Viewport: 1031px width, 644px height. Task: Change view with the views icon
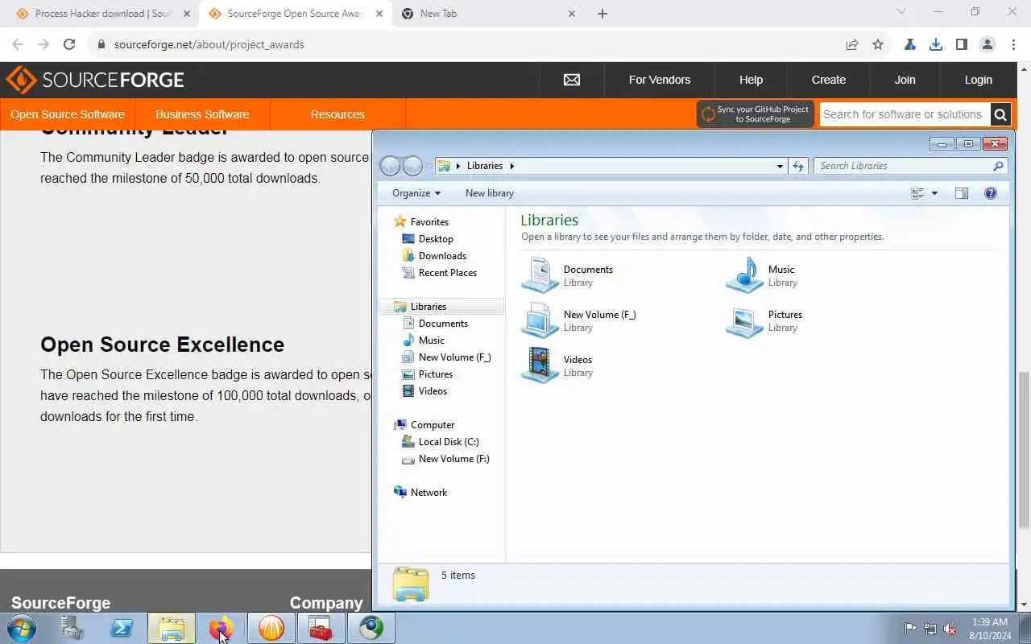(917, 193)
